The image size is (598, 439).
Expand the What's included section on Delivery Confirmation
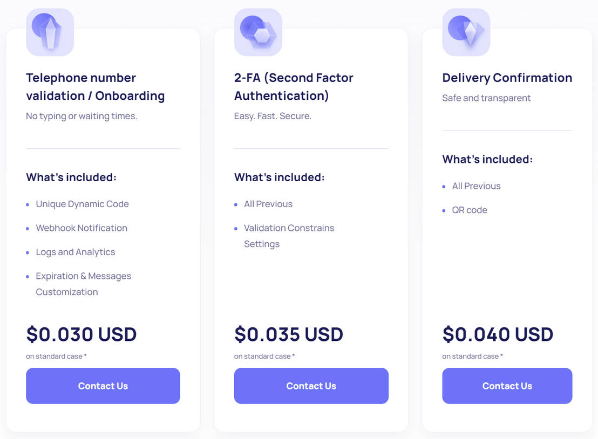(x=487, y=159)
